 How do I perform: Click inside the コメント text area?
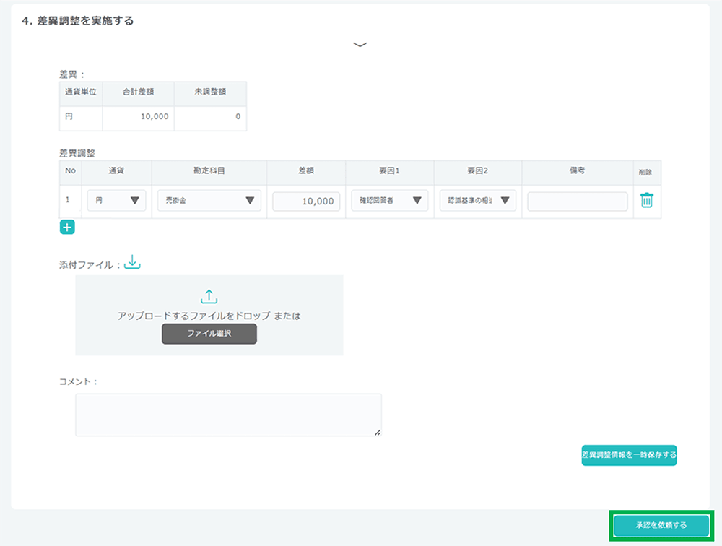228,415
